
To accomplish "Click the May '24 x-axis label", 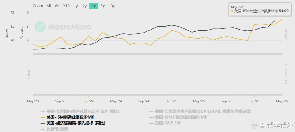I will (x=116, y=101).
